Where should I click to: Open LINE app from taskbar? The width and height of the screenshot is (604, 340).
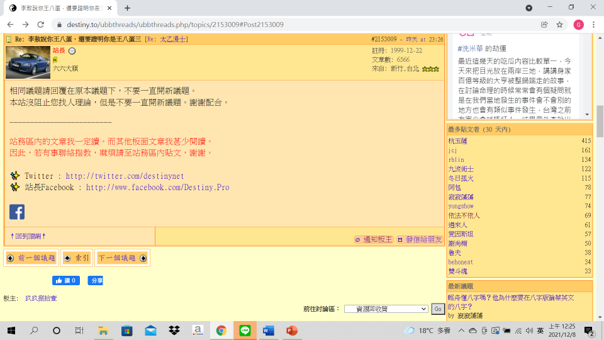click(245, 331)
